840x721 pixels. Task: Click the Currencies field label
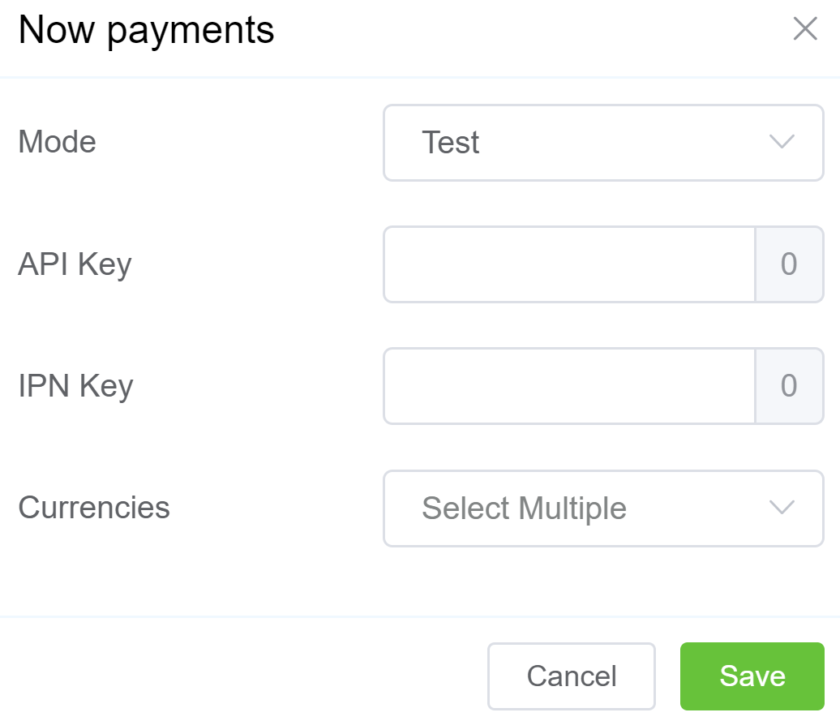[x=94, y=508]
